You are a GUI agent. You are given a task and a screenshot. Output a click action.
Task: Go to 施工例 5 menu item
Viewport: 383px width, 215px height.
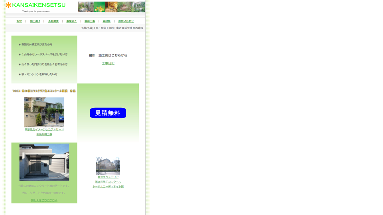[35, 21]
